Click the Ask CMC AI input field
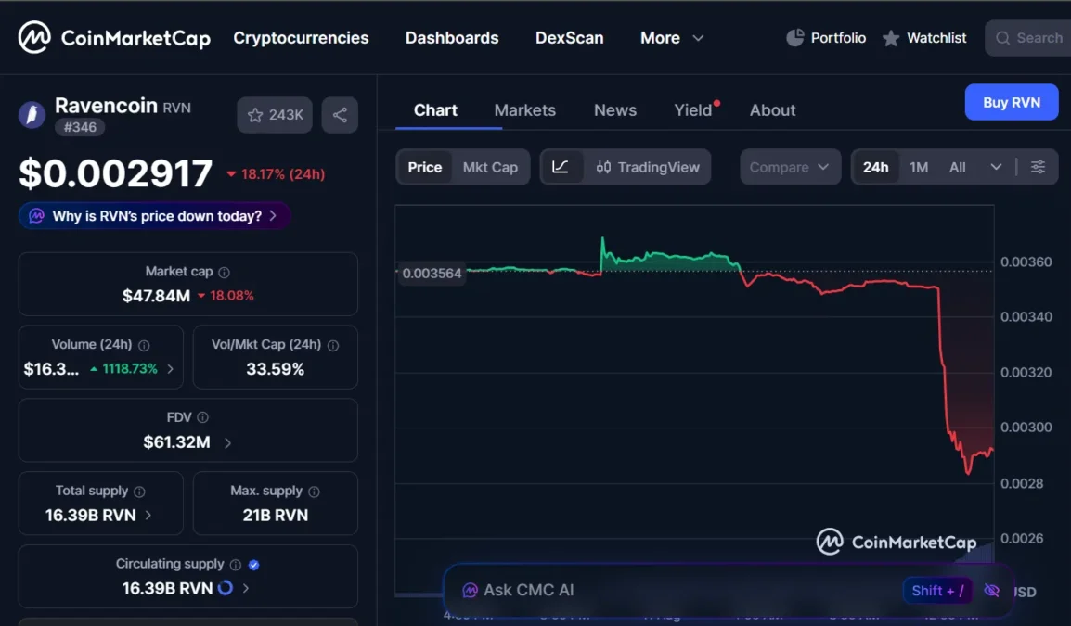The width and height of the screenshot is (1071, 626). pyautogui.click(x=677, y=591)
